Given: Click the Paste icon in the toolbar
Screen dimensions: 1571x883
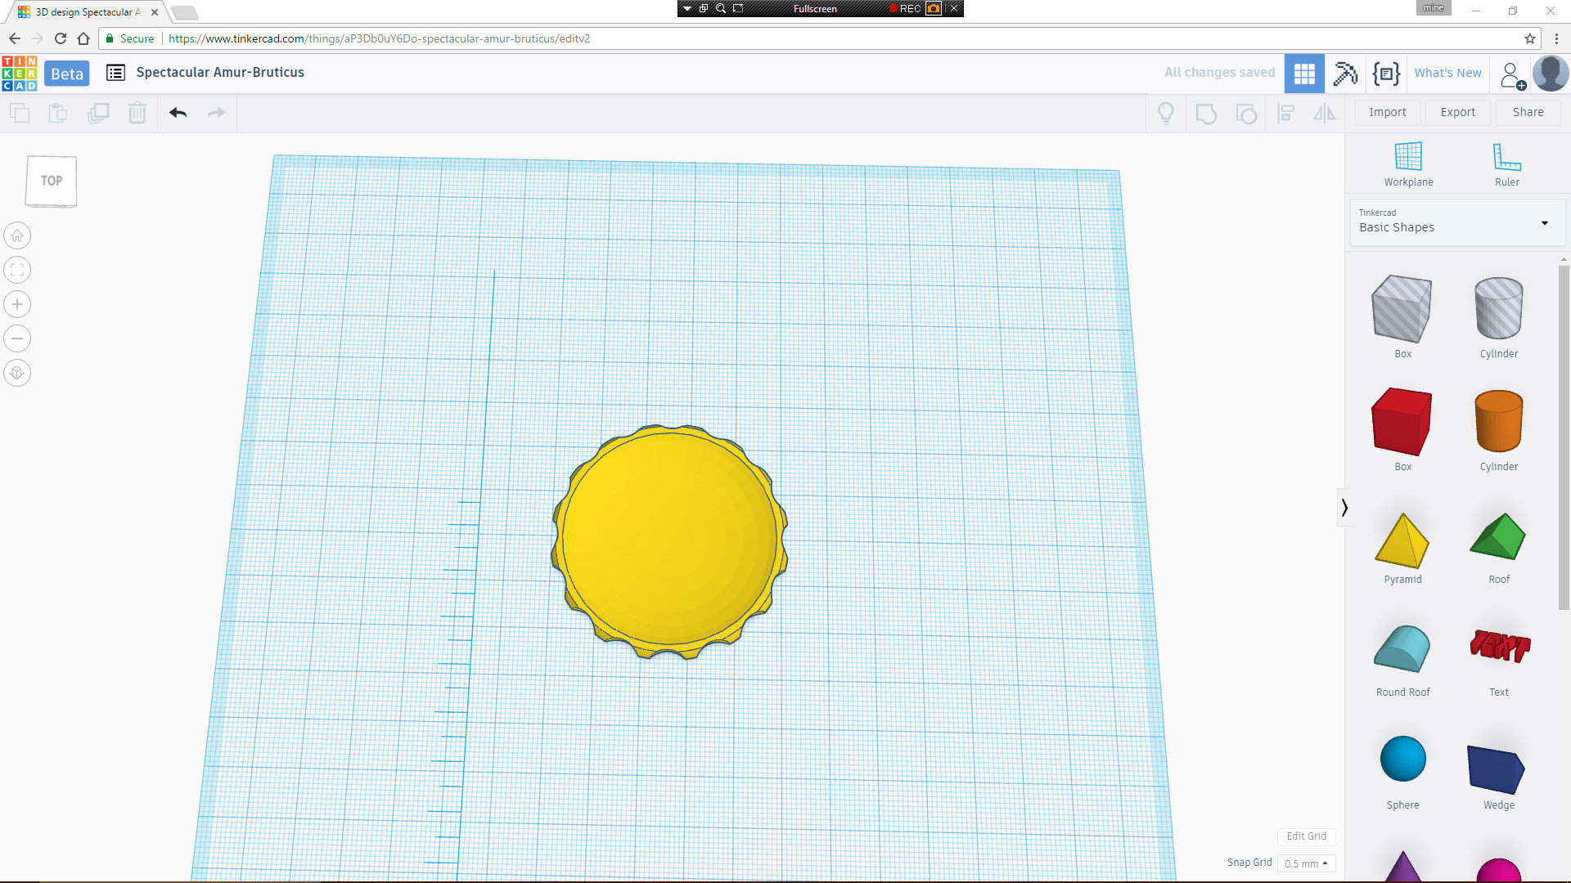Looking at the screenshot, I should coord(58,113).
